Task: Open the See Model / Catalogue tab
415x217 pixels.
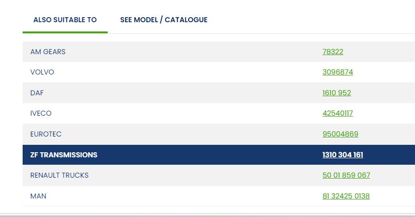Action: tap(164, 20)
